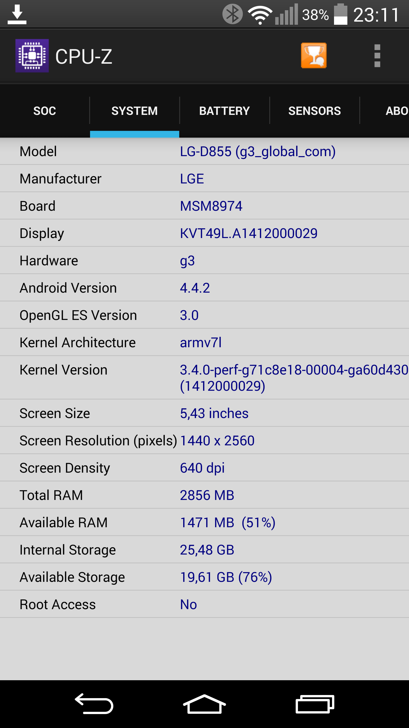Tap the Board value MSM8974
The width and height of the screenshot is (409, 728).
coord(211,206)
